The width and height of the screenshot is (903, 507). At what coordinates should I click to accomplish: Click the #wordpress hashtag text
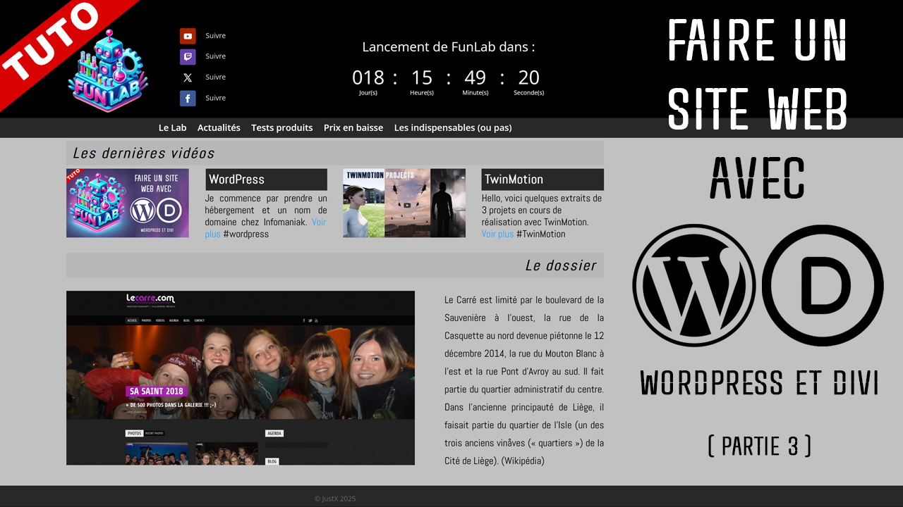click(x=246, y=234)
